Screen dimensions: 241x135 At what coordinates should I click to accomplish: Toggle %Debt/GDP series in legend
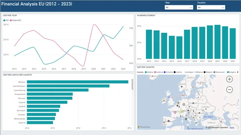point(15,20)
